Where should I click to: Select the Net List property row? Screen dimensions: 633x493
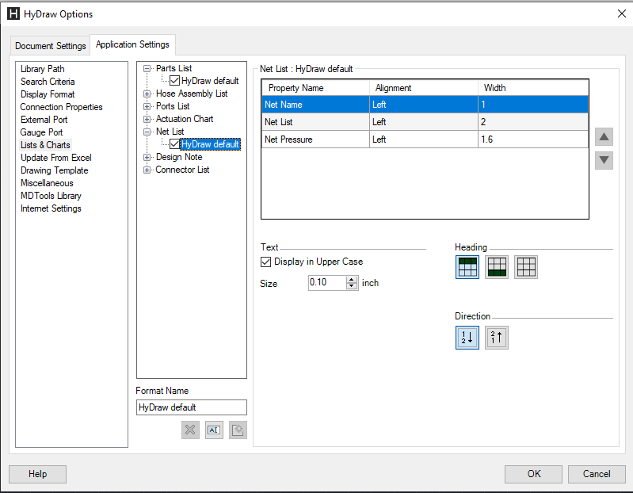tap(425, 122)
